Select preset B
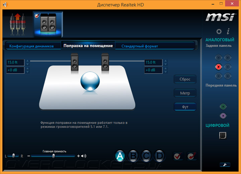241x174 pixels. point(133,156)
